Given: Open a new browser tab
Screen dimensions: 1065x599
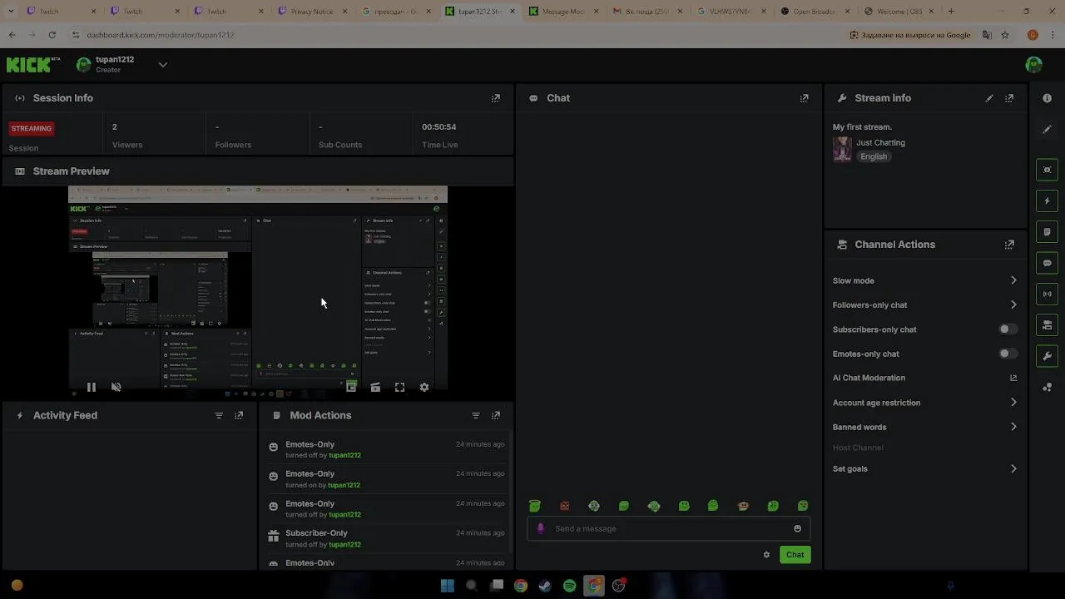Looking at the screenshot, I should (x=951, y=12).
